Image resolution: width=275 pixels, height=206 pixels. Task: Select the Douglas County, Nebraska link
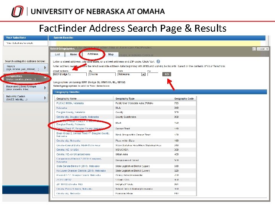pyautogui.click(x=71, y=112)
